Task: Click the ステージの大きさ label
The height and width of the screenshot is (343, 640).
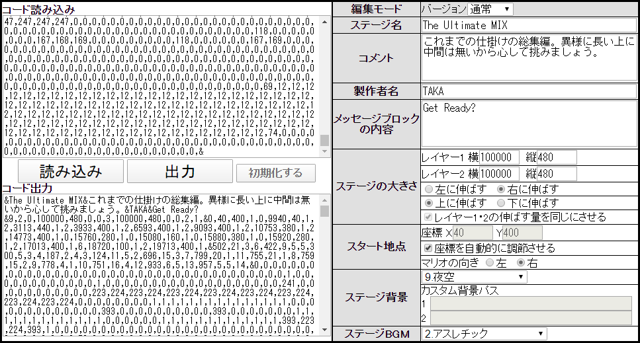Action: pyautogui.click(x=376, y=186)
